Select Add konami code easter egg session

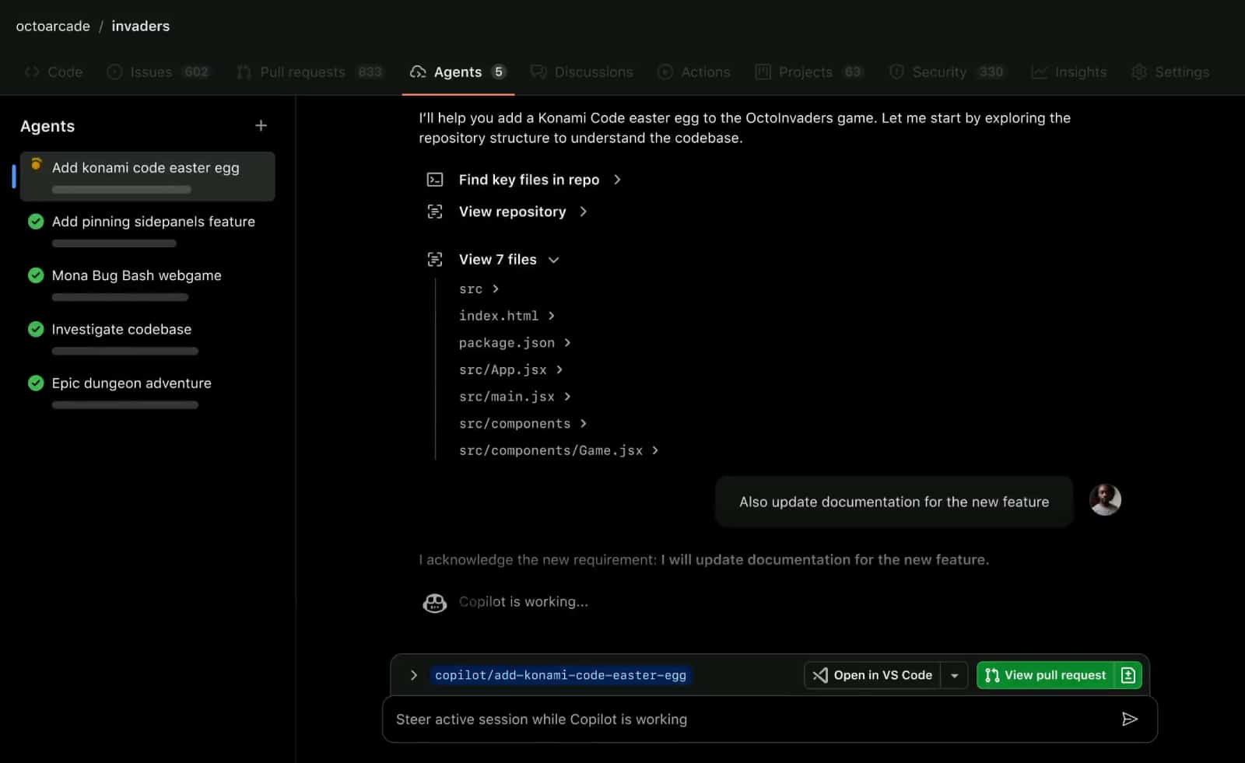147,177
